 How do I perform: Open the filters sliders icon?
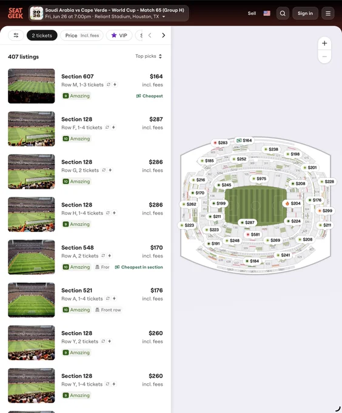[16, 35]
